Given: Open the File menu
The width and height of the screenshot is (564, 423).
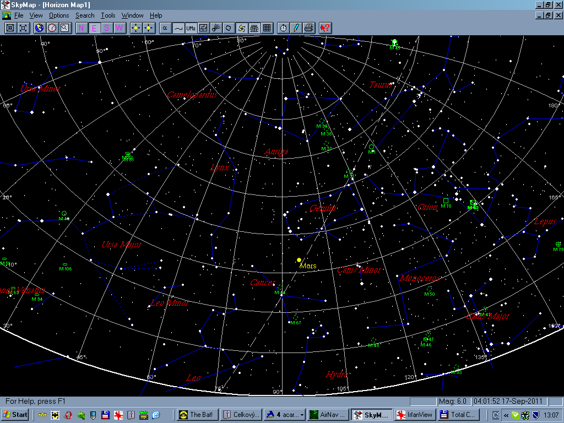Looking at the screenshot, I should click(x=19, y=15).
